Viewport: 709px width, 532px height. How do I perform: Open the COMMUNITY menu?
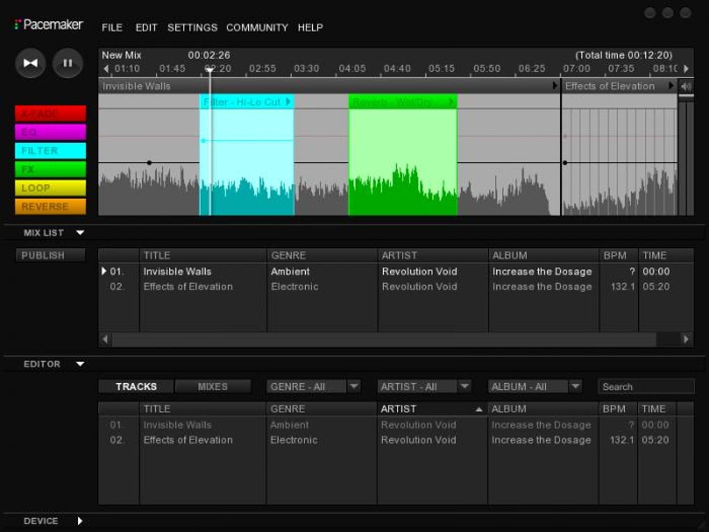256,28
